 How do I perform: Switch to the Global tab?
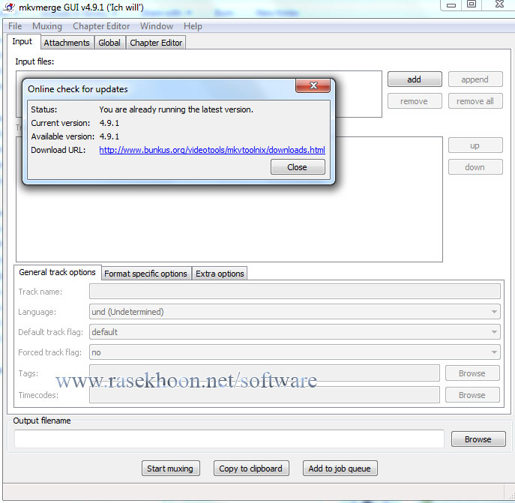(x=109, y=43)
